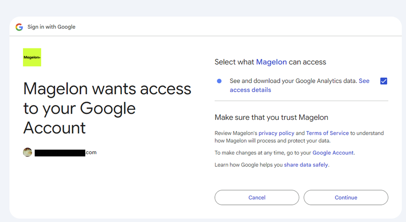Viewport: 406px width, 222px height.
Task: Click the account avatar picture
Action: [27, 152]
